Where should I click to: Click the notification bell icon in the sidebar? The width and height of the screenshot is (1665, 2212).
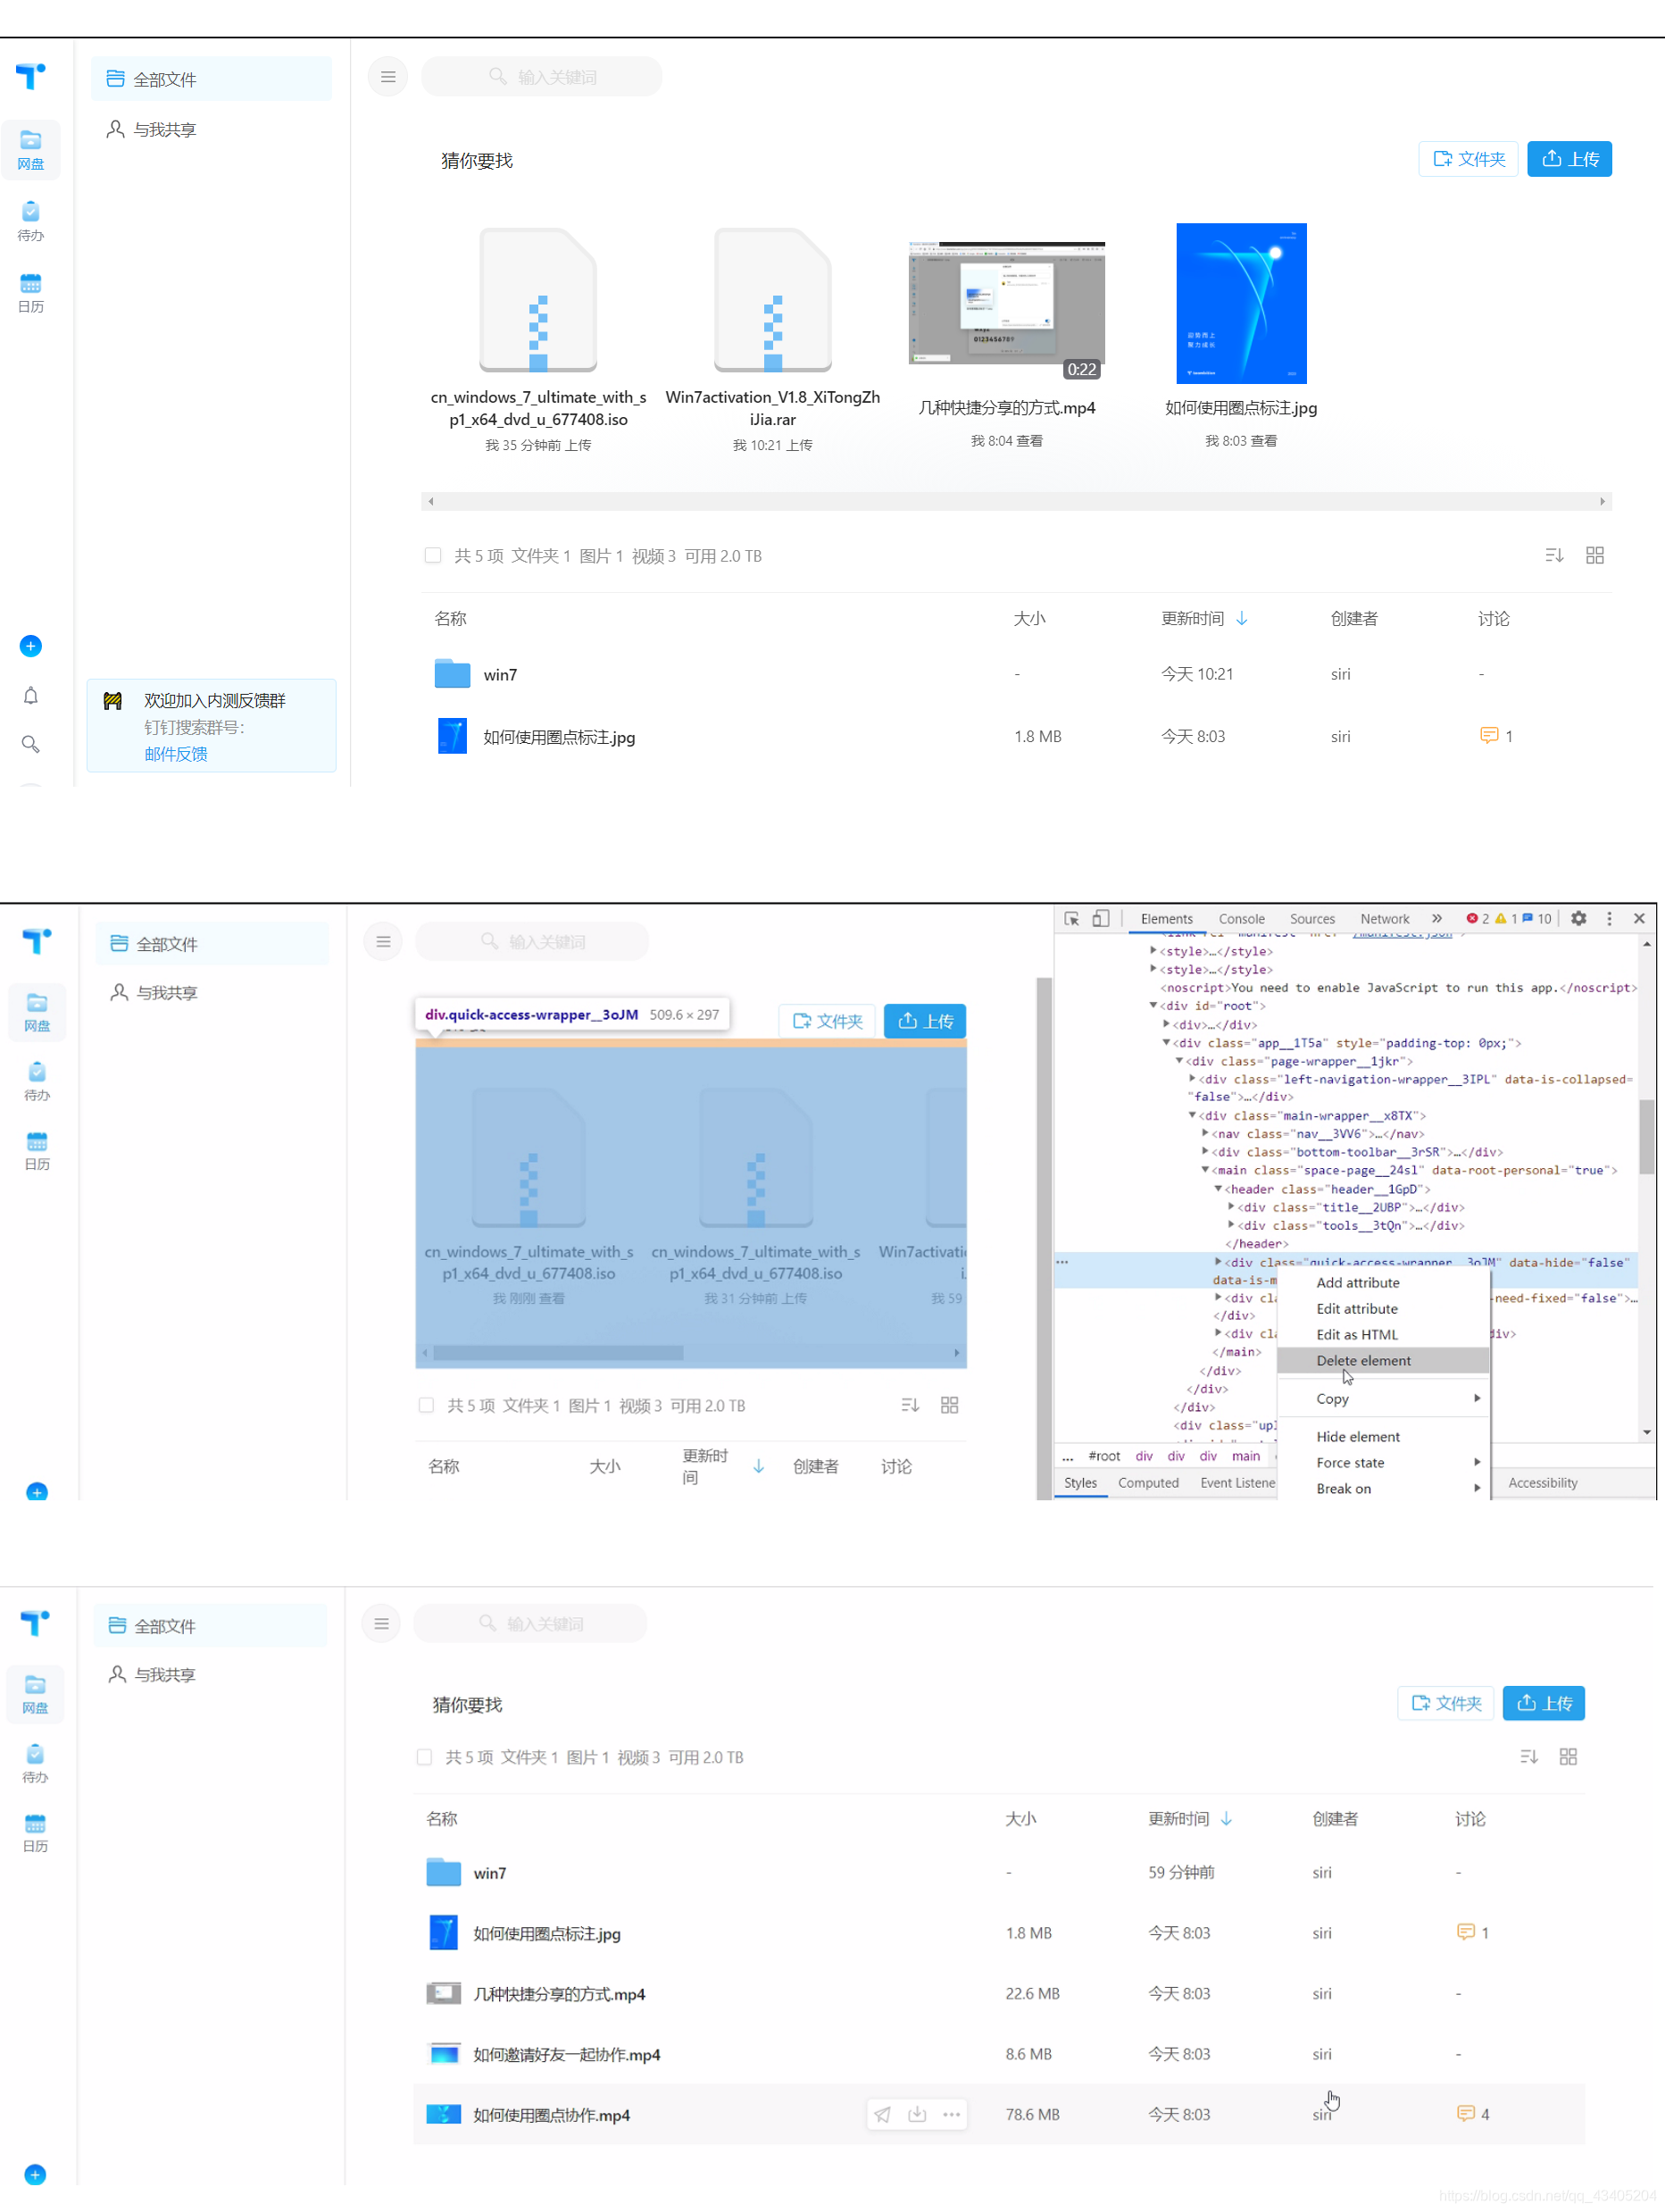pos(31,696)
